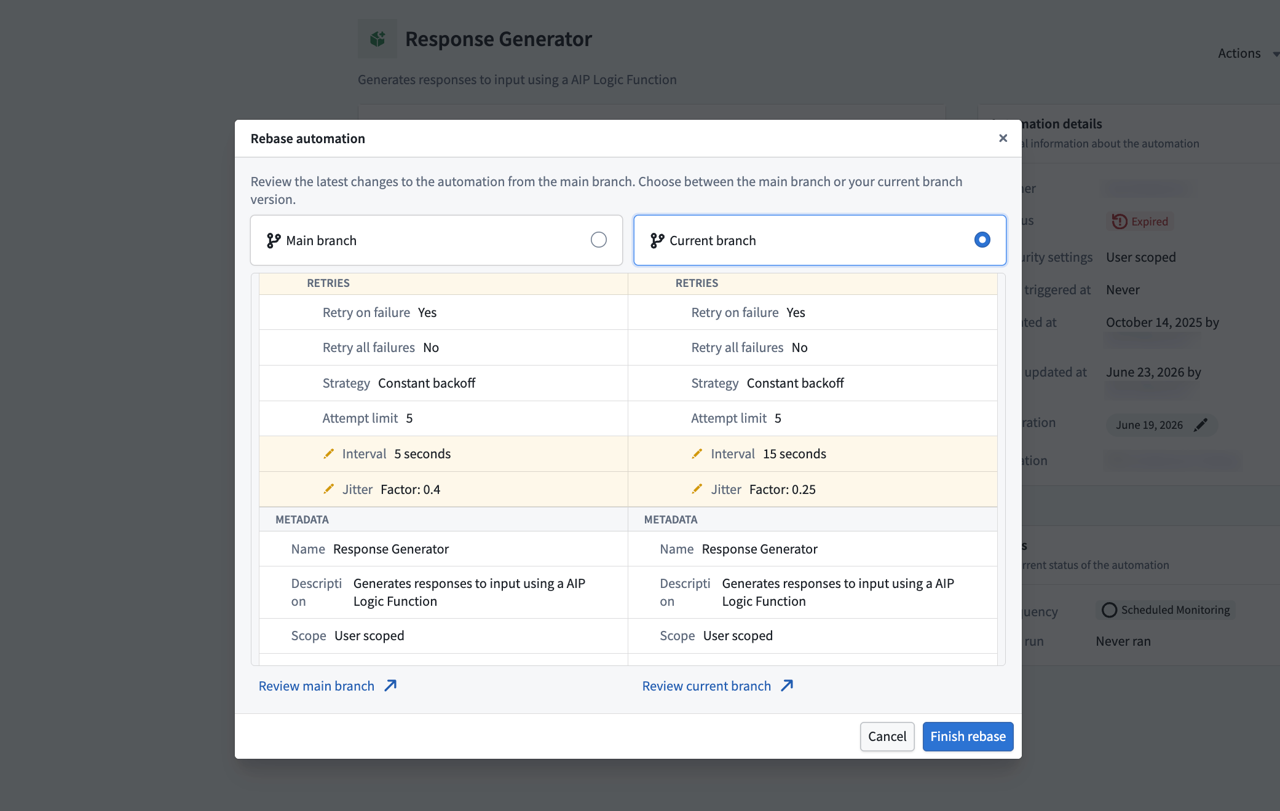
Task: Select the Main branch radio button
Action: point(598,240)
